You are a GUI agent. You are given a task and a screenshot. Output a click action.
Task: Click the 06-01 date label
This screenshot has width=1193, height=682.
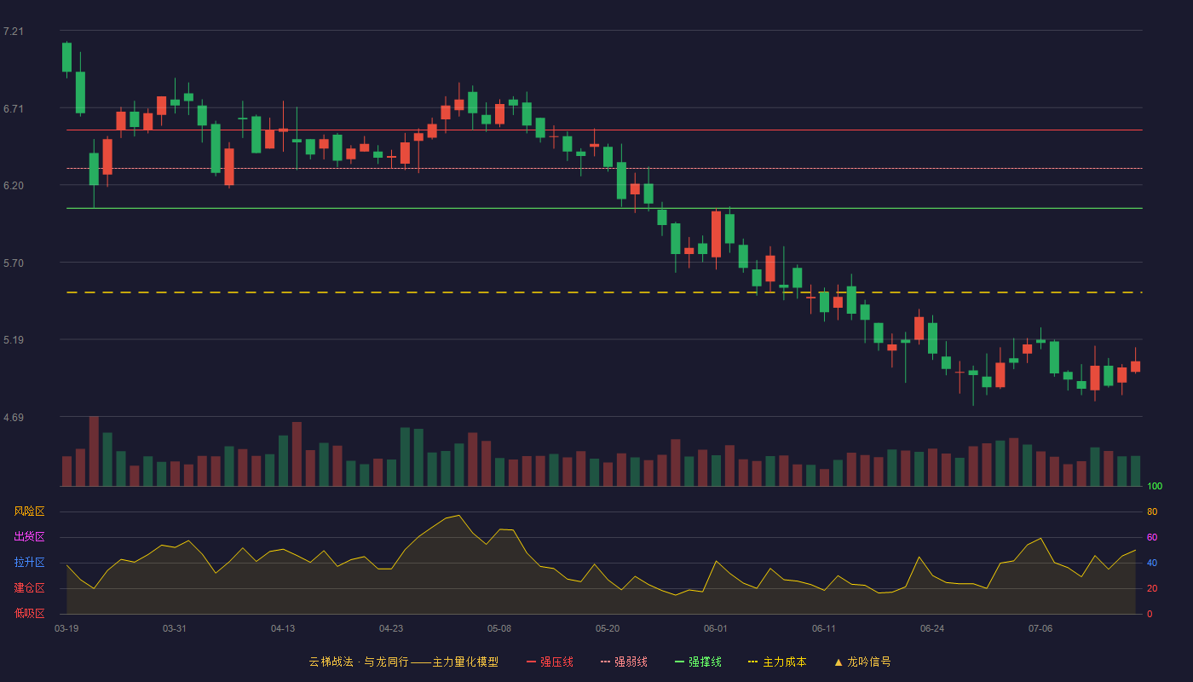pos(716,628)
